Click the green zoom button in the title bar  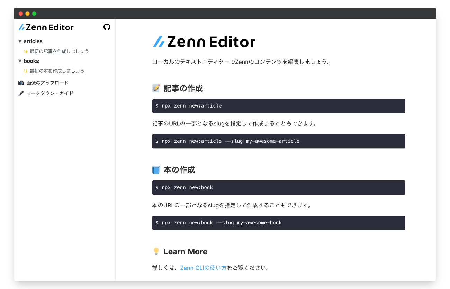[34, 13]
